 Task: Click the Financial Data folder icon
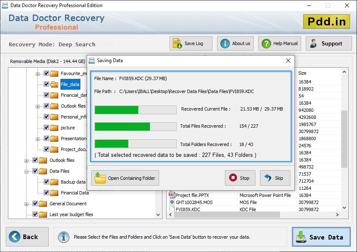tap(54, 193)
